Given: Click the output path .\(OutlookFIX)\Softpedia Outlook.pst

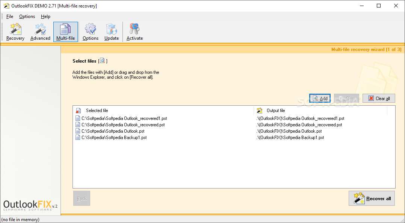Looking at the screenshot, I should (x=289, y=131).
